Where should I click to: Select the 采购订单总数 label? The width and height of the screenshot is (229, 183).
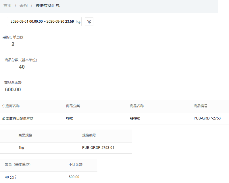[13, 37]
